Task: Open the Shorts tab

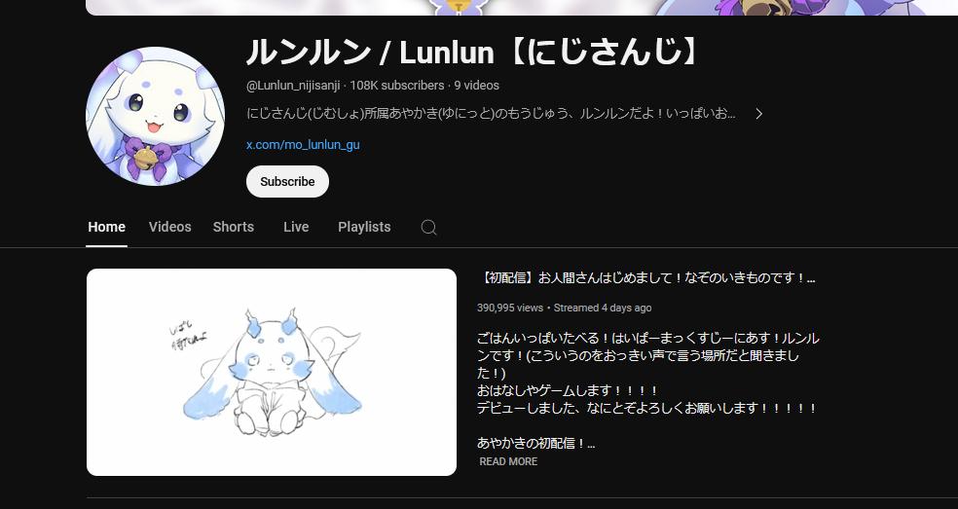Action: click(234, 227)
